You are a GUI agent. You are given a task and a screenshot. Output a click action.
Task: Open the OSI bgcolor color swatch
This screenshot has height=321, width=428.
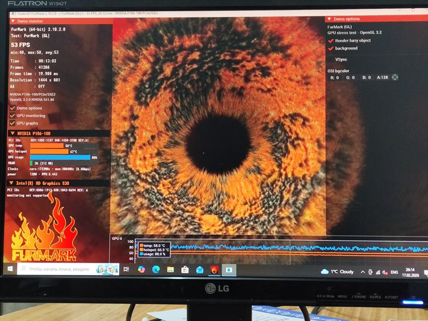(394, 77)
